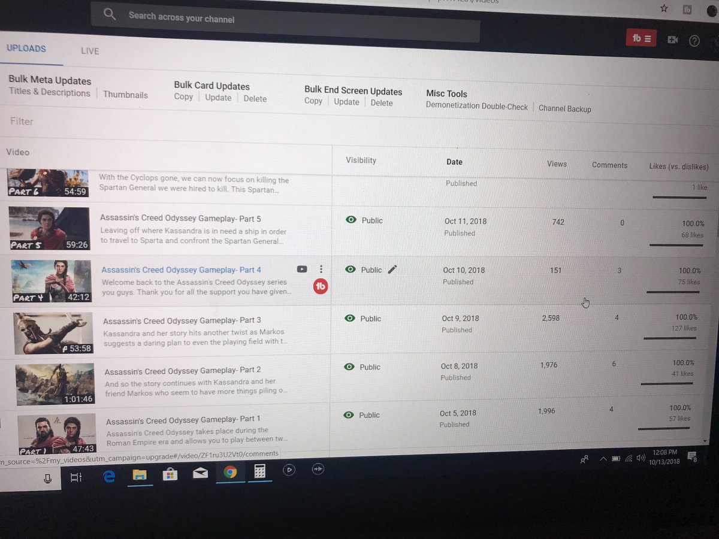Click the create video camera icon
The width and height of the screenshot is (719, 539).
point(673,40)
